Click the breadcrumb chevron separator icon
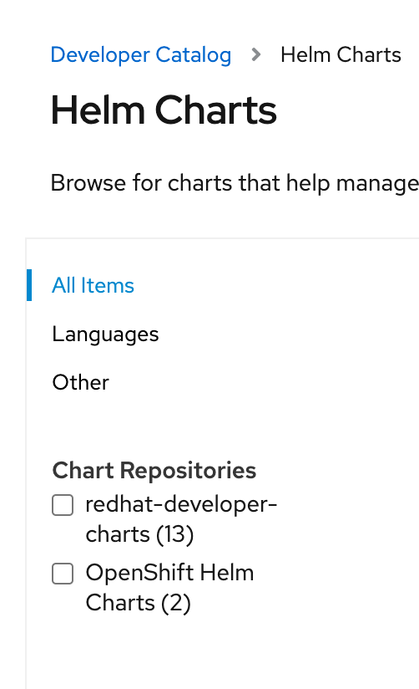This screenshot has height=689, width=419. (255, 55)
